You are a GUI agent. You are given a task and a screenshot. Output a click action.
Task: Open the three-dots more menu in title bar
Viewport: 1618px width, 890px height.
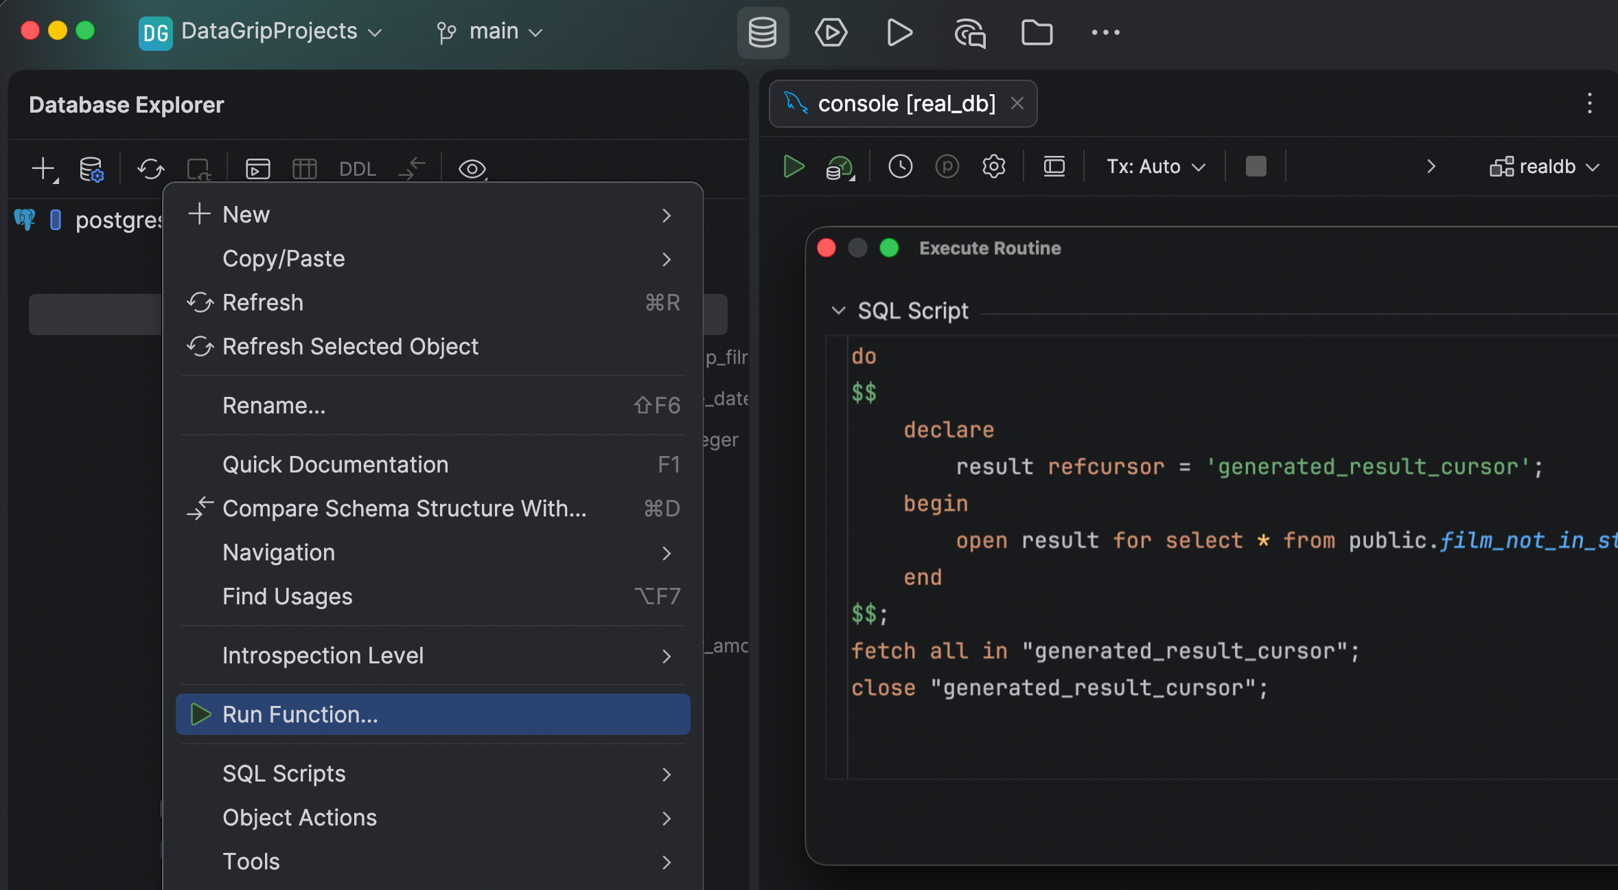(x=1105, y=32)
